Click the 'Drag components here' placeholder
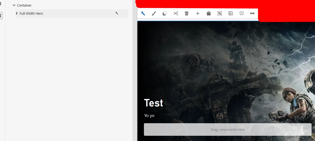This screenshot has height=141, width=315. coord(228,129)
